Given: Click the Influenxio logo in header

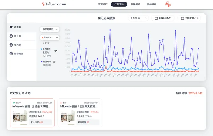Looking at the screenshot, I should (54, 4).
